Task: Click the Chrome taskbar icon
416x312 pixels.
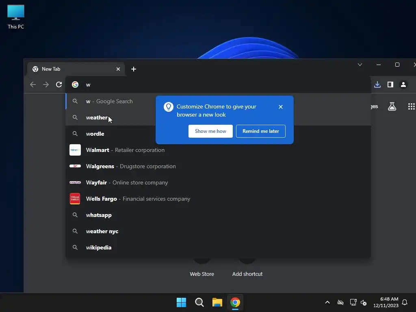Action: click(x=235, y=302)
